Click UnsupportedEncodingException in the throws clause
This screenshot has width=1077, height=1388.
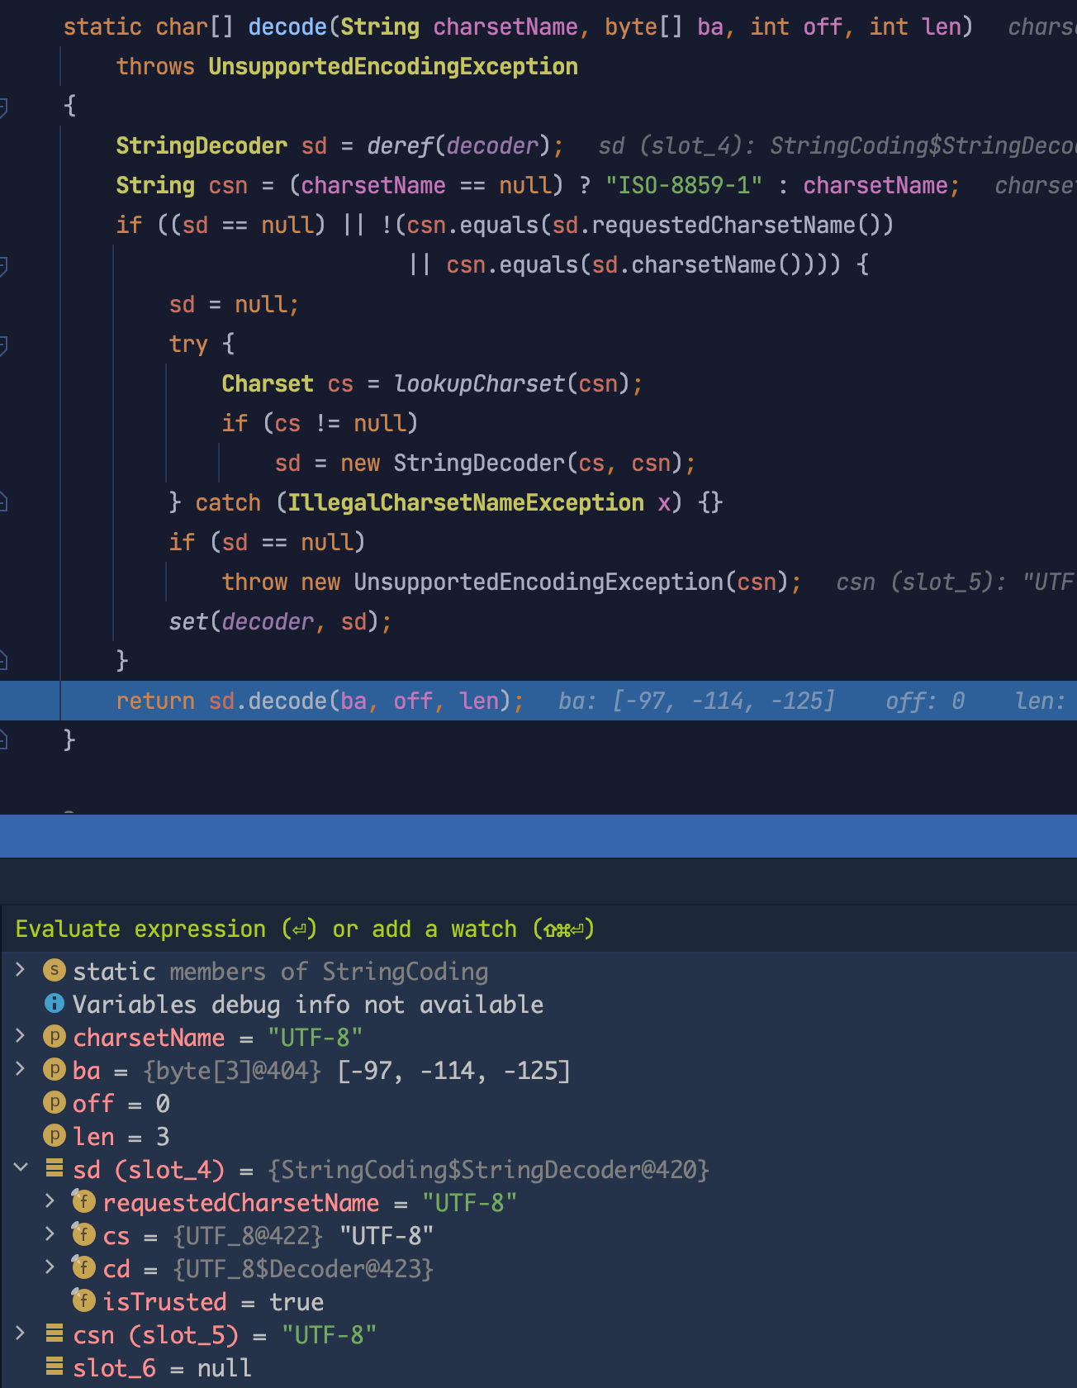[393, 66]
